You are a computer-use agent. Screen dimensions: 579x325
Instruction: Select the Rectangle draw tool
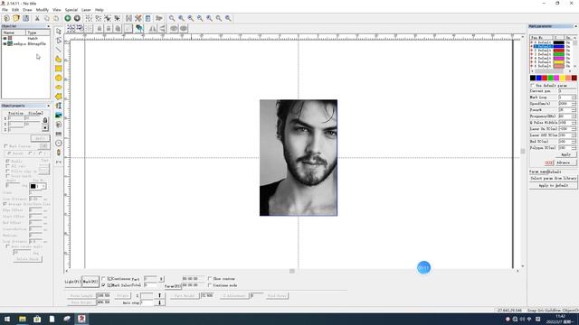(58, 69)
